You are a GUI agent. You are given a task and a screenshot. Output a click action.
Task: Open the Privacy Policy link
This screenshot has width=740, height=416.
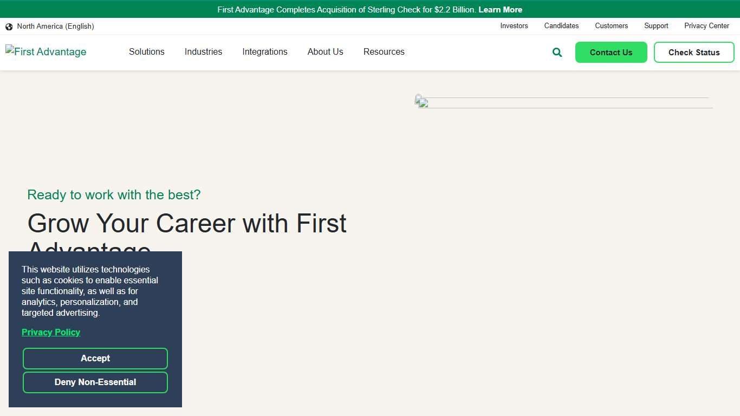[x=50, y=332]
